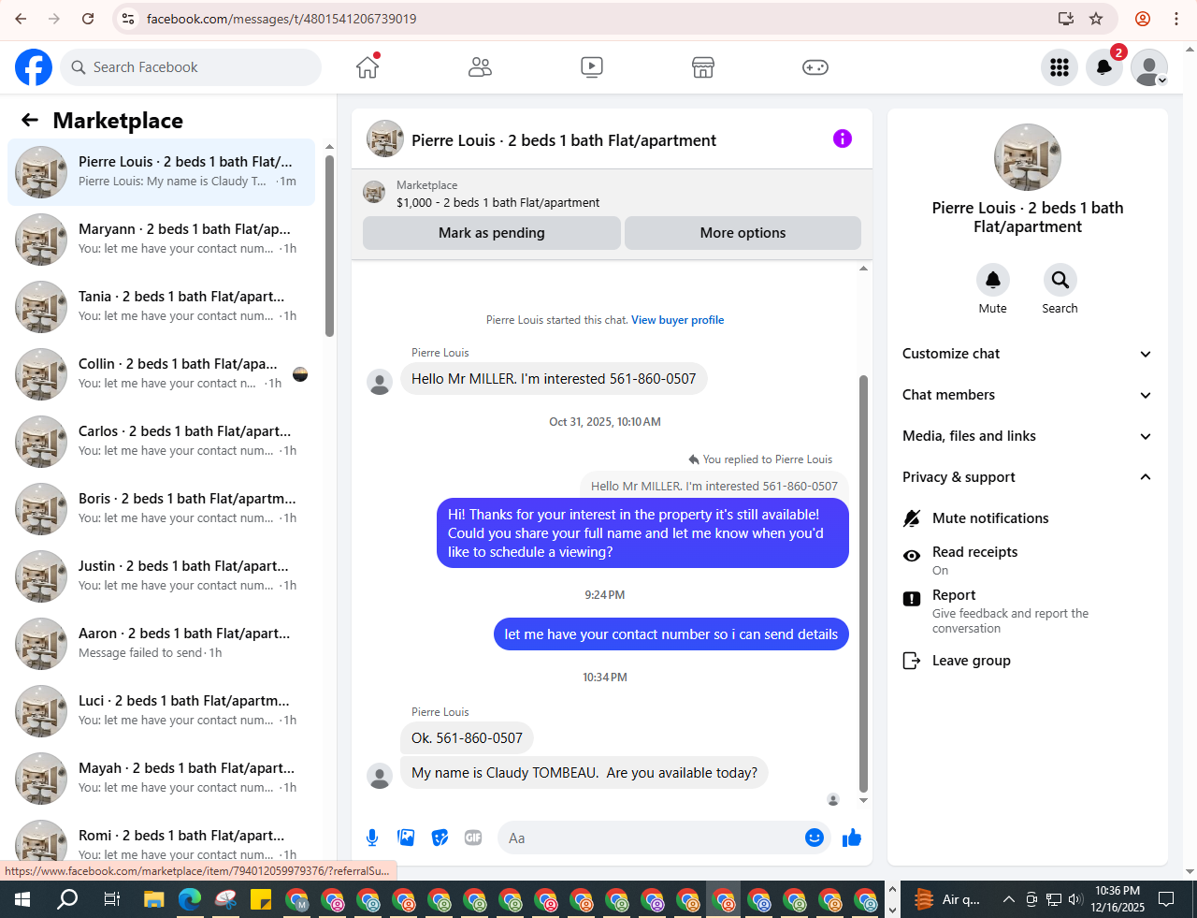Click the Leave group exit icon
The height and width of the screenshot is (918, 1197).
click(912, 661)
